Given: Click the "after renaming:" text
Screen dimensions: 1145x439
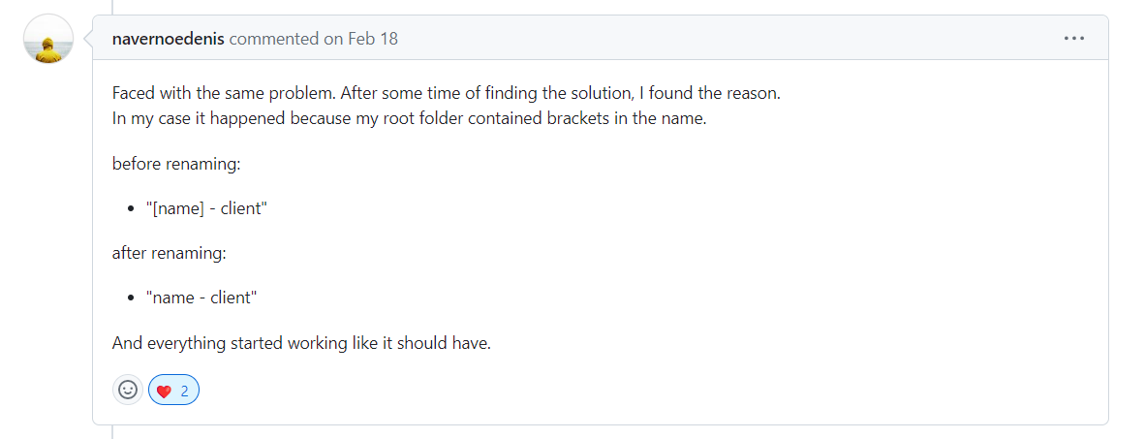Looking at the screenshot, I should point(170,254).
